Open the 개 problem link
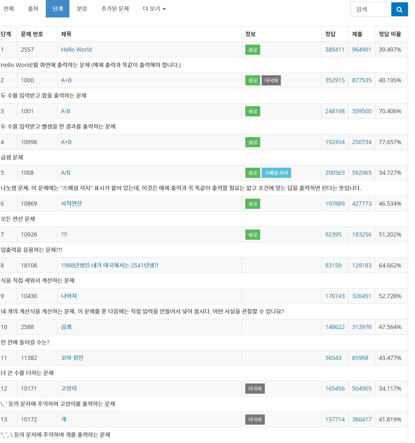The height and width of the screenshot is (443, 415). click(64, 419)
